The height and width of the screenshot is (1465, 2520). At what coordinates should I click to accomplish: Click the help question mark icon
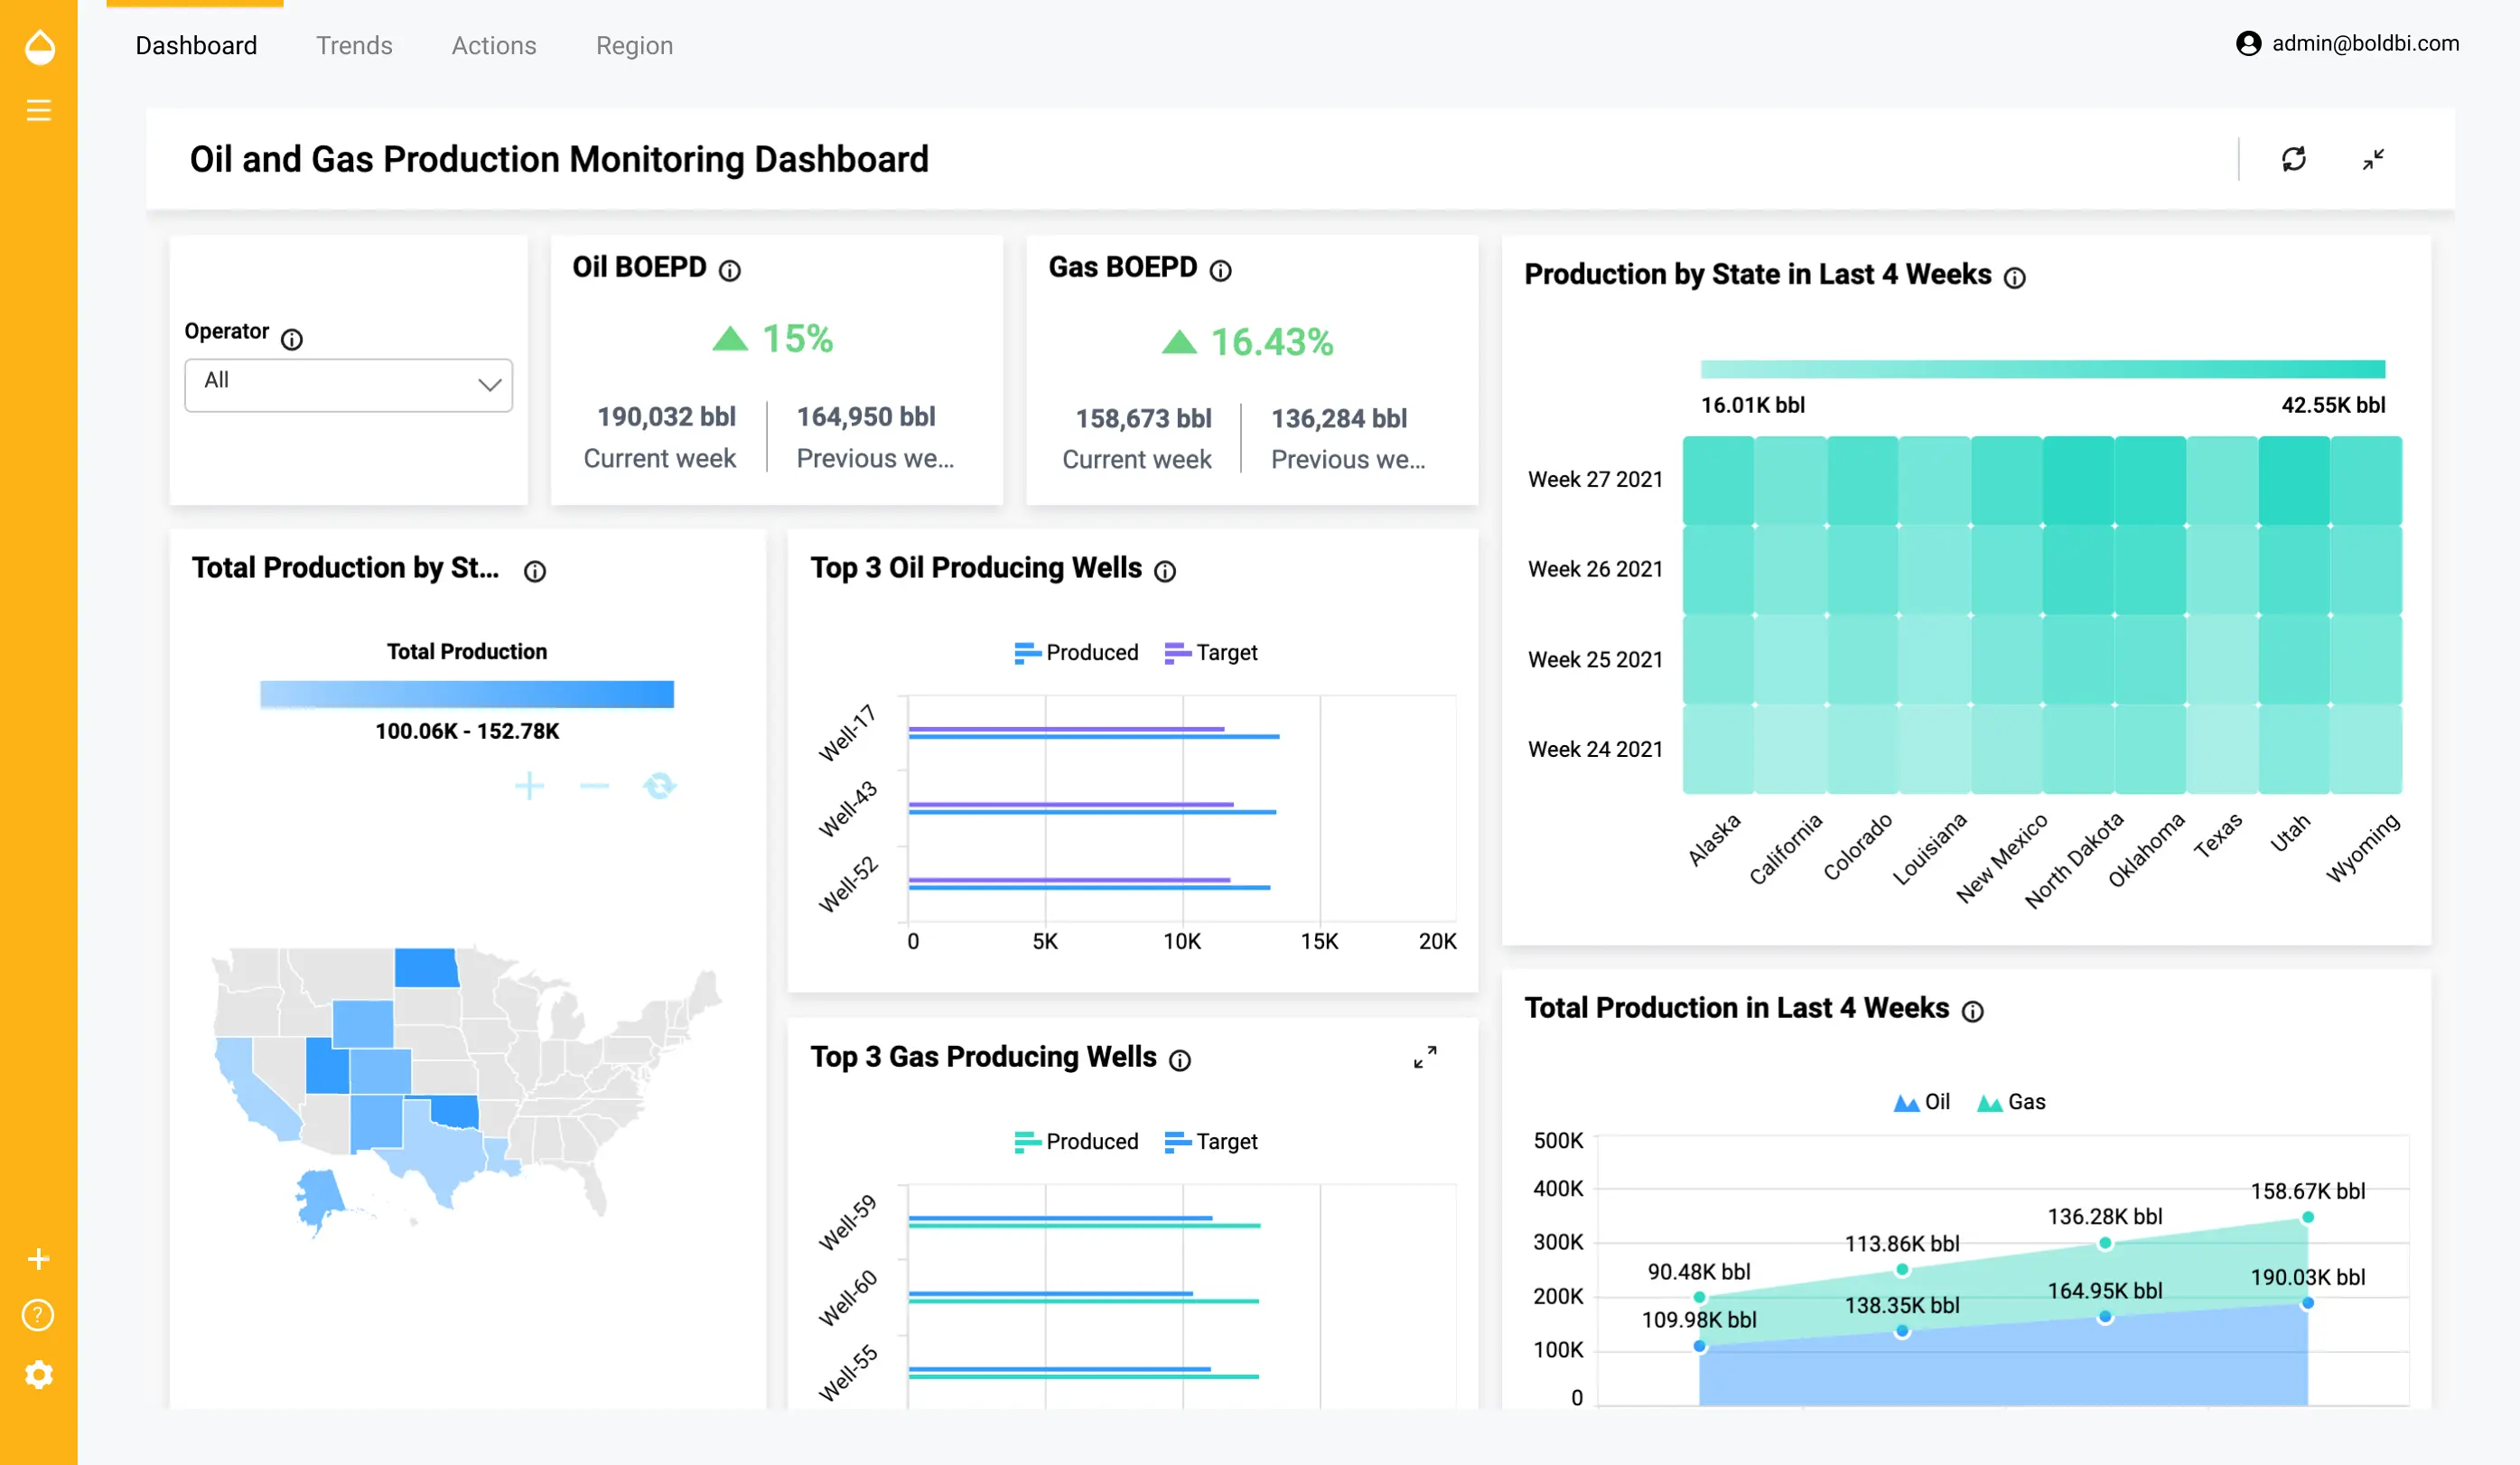38,1314
